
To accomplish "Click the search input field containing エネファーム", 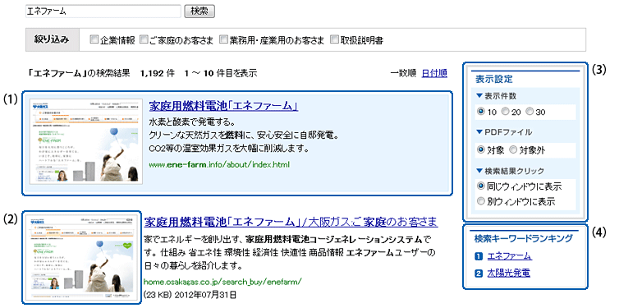I will [x=103, y=11].
